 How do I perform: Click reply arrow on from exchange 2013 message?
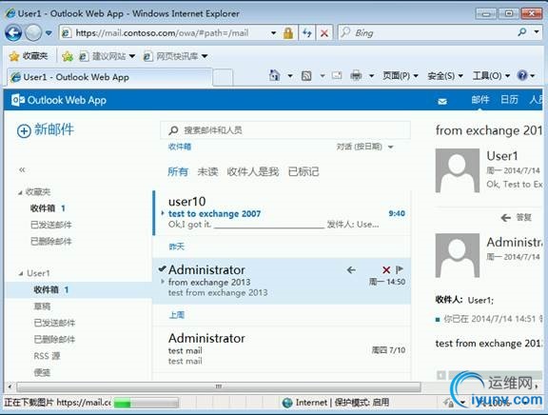(351, 270)
